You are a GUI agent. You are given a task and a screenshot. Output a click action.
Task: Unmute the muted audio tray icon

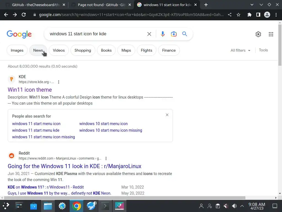226,206
